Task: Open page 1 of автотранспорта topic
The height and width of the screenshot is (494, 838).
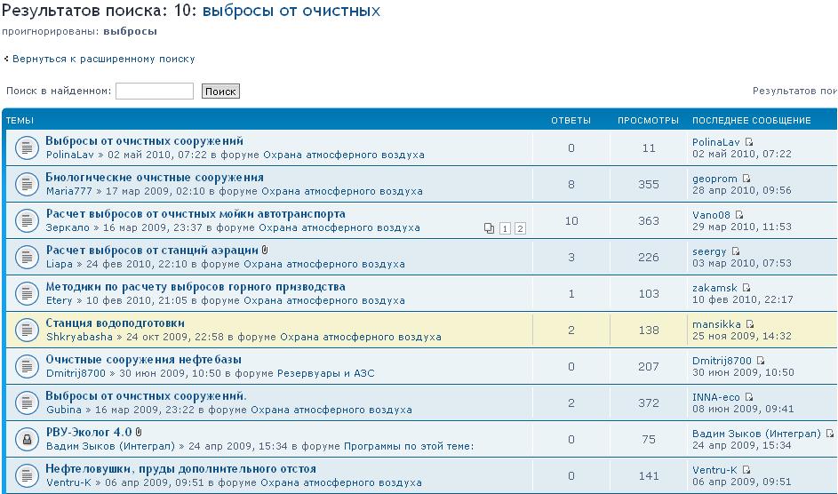Action: pos(505,228)
